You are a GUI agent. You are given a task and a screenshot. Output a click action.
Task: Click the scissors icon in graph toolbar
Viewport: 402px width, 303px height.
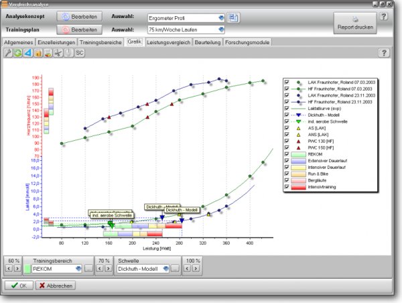[x=58, y=52]
